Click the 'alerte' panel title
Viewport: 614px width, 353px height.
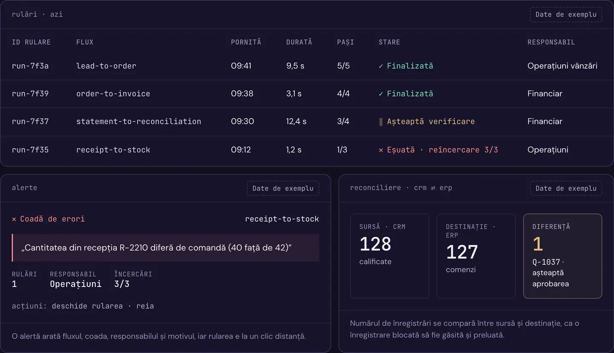pos(24,188)
